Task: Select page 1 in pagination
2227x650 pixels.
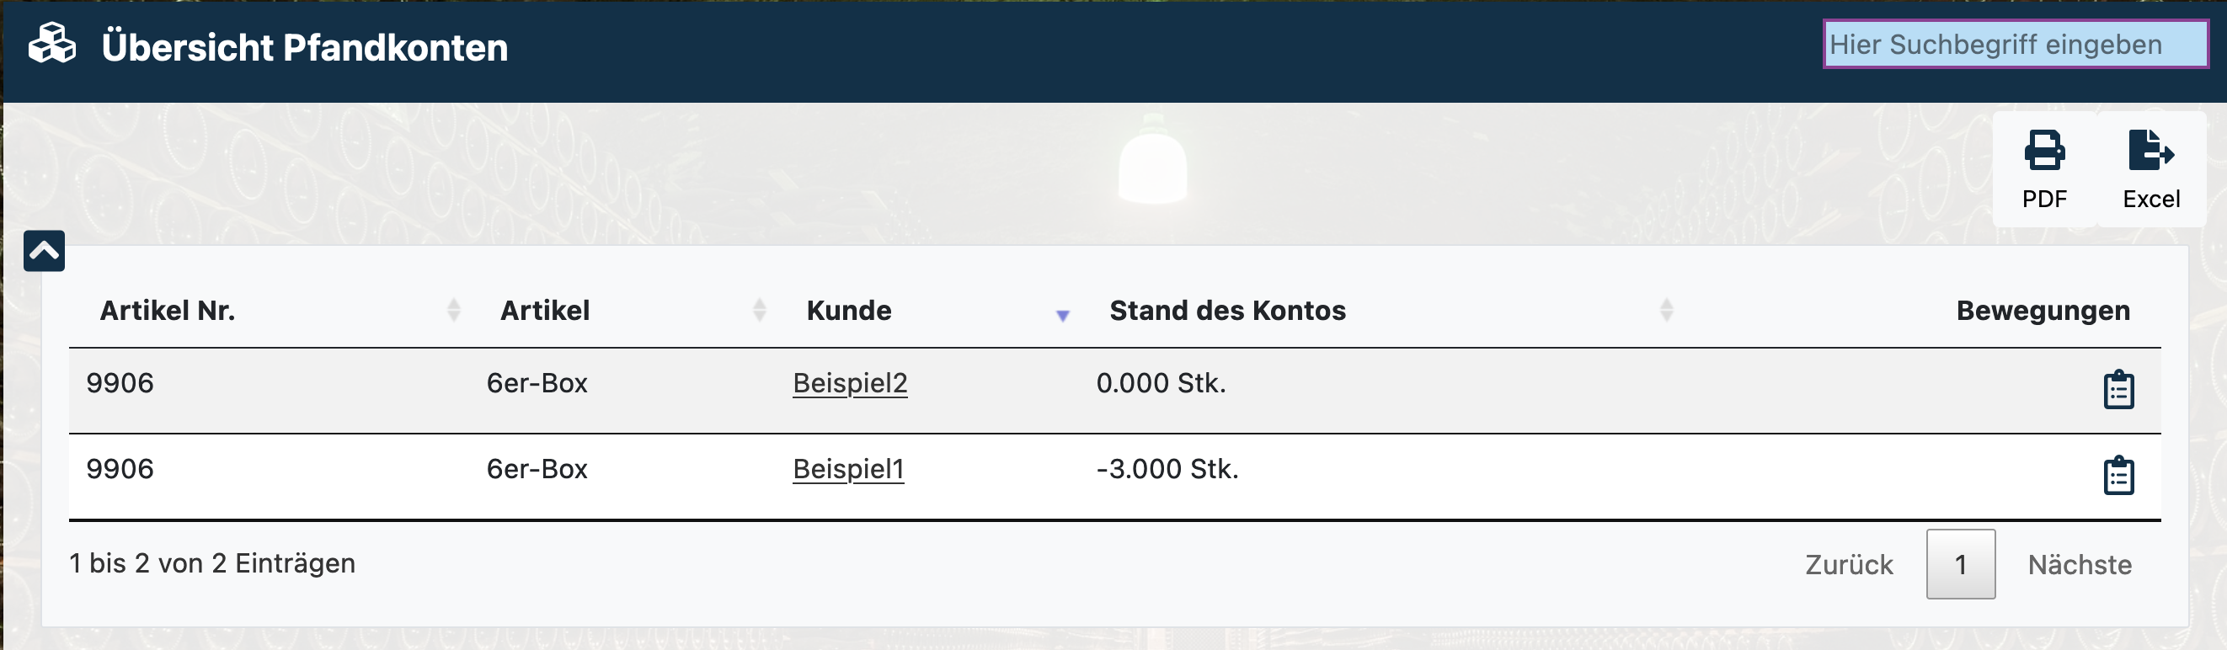Action: coord(1960,564)
